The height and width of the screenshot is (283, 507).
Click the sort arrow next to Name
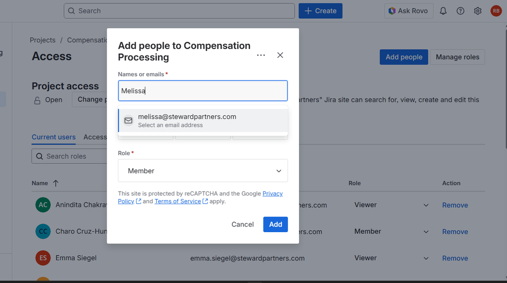(x=56, y=183)
